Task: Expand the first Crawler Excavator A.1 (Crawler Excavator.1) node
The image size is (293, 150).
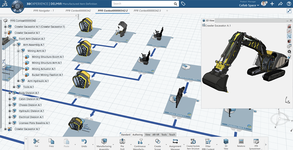Action: tap(6, 27)
